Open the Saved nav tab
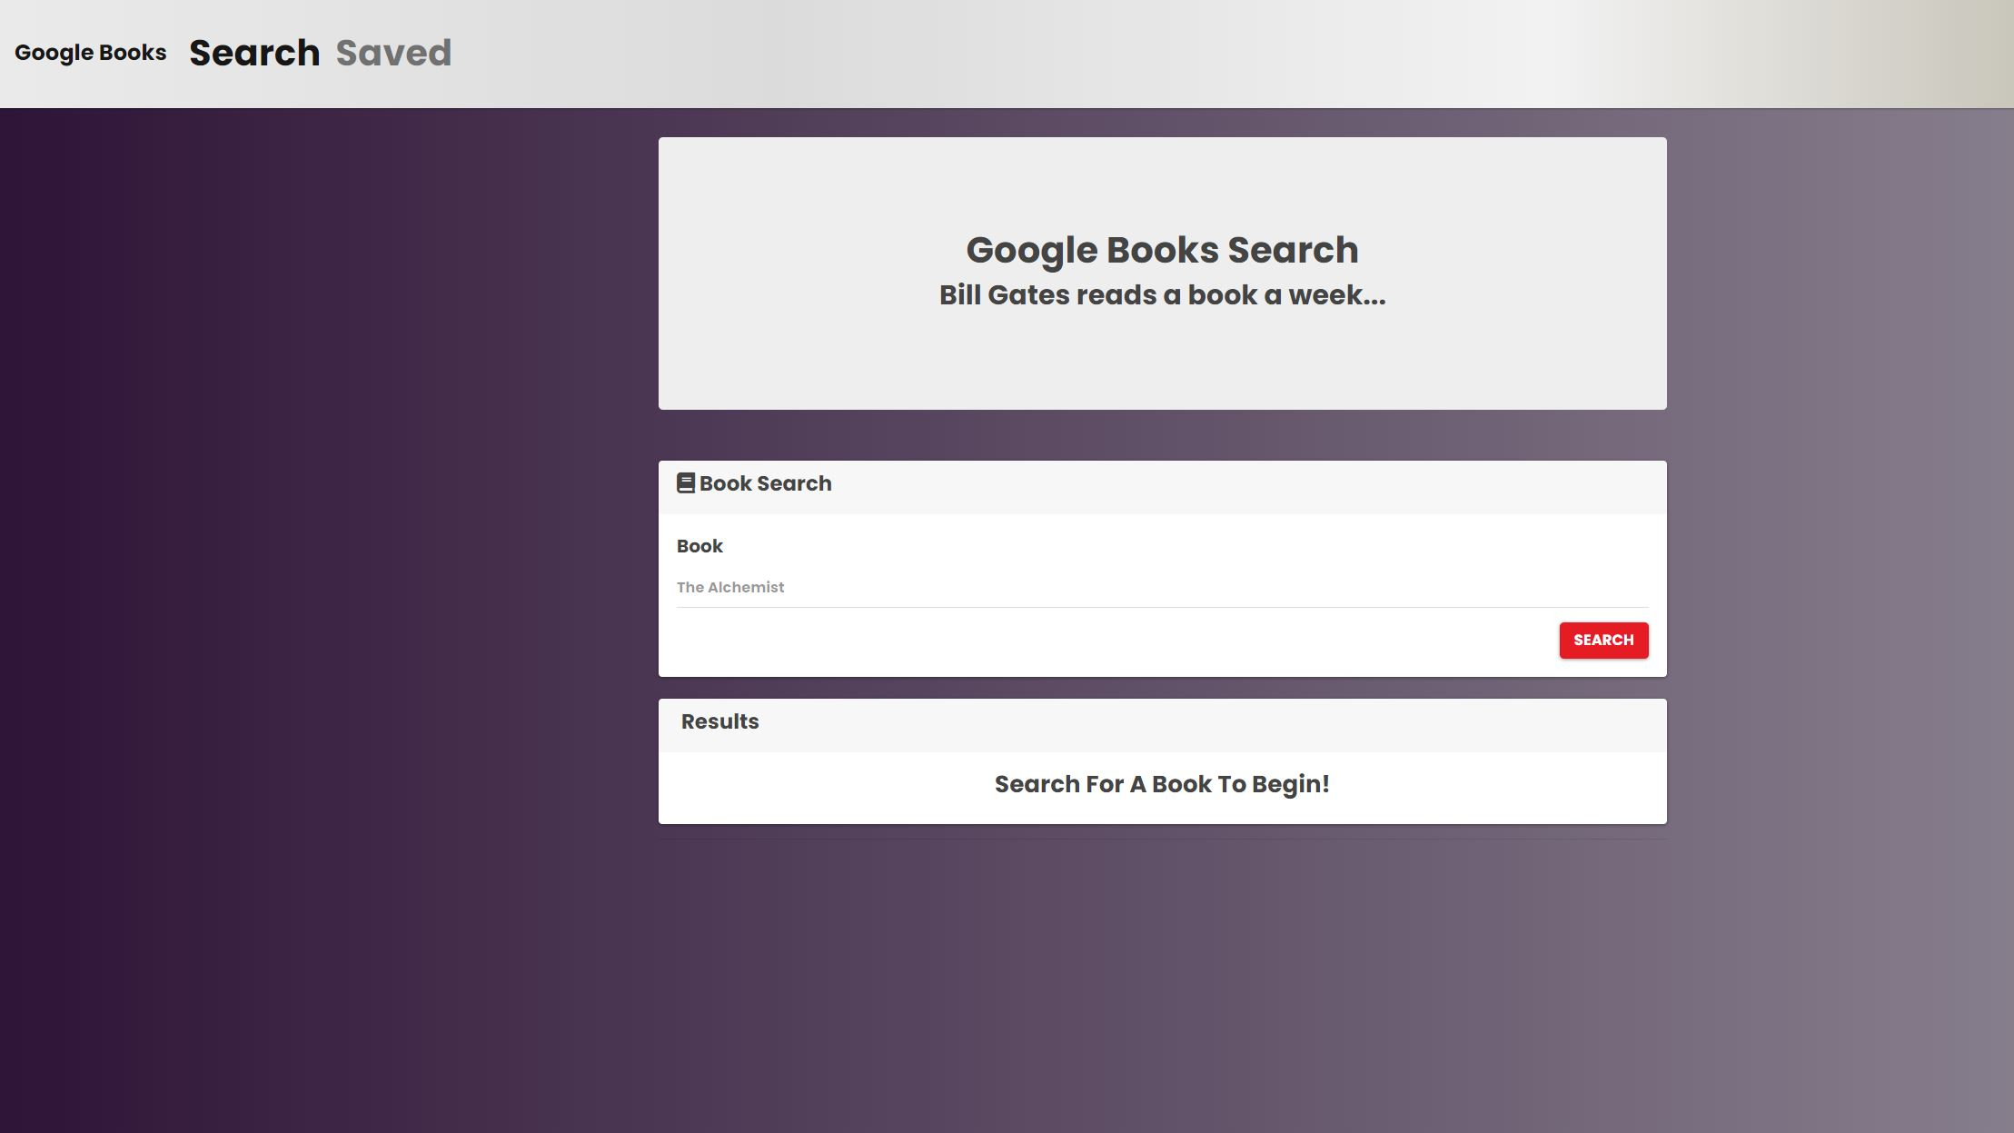 coord(393,53)
